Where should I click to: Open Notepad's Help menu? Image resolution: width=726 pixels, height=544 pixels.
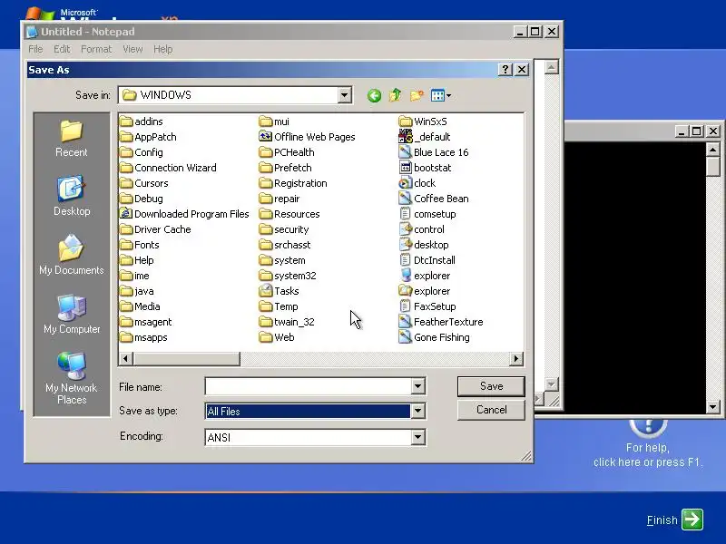163,49
